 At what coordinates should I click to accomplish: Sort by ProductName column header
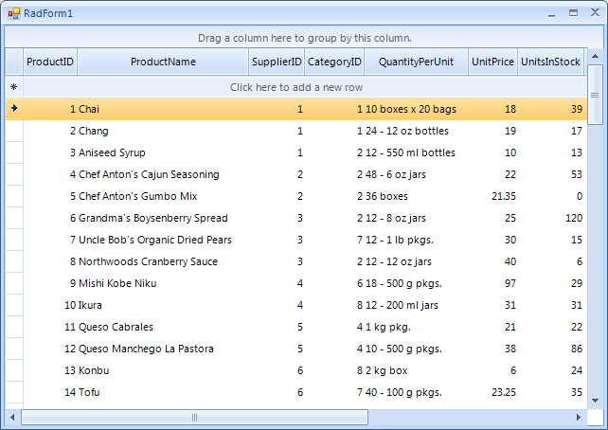click(x=163, y=62)
